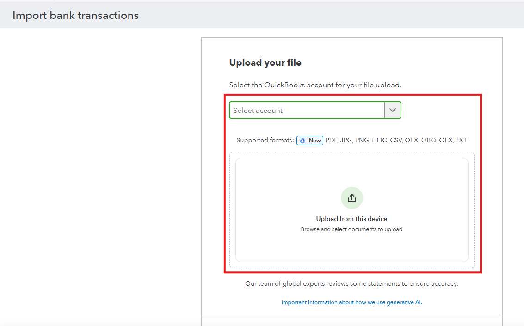Click the Import bank transactions header title
Screen dimensions: 524x326
point(75,15)
